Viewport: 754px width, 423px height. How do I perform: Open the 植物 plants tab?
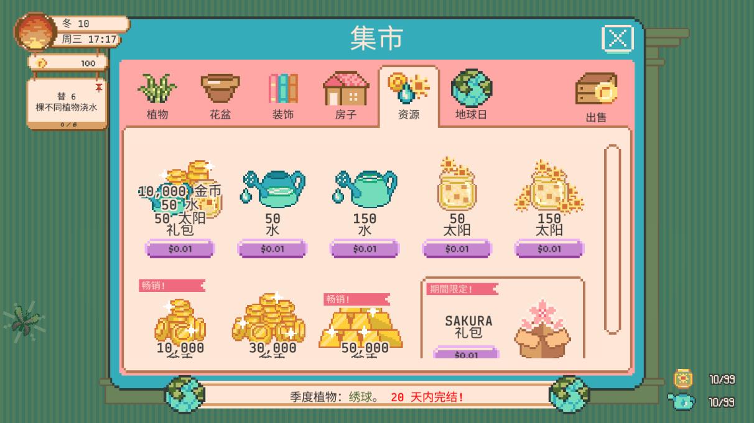pyautogui.click(x=157, y=96)
